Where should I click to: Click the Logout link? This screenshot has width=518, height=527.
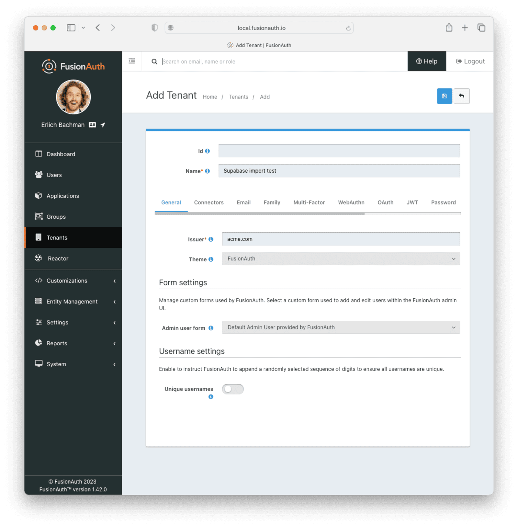point(470,61)
